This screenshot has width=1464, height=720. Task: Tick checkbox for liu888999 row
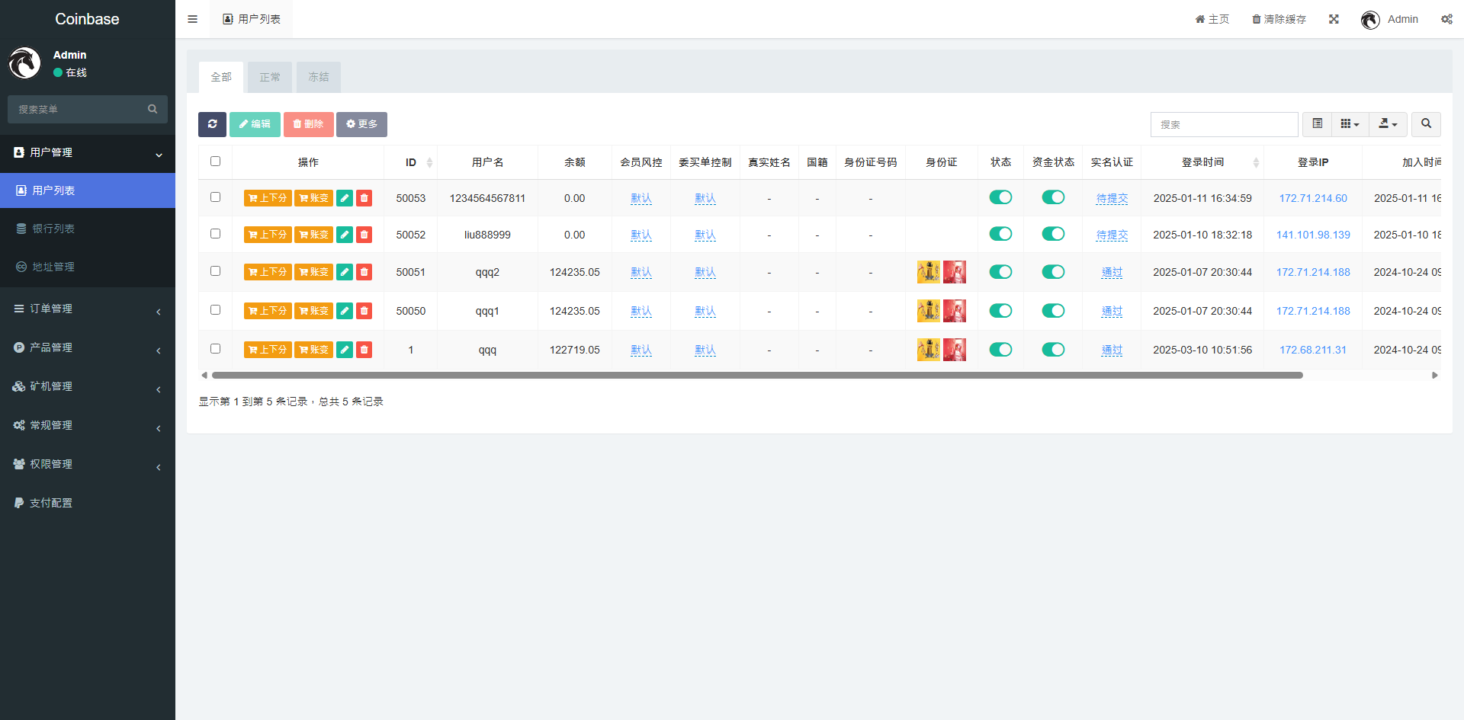(215, 234)
